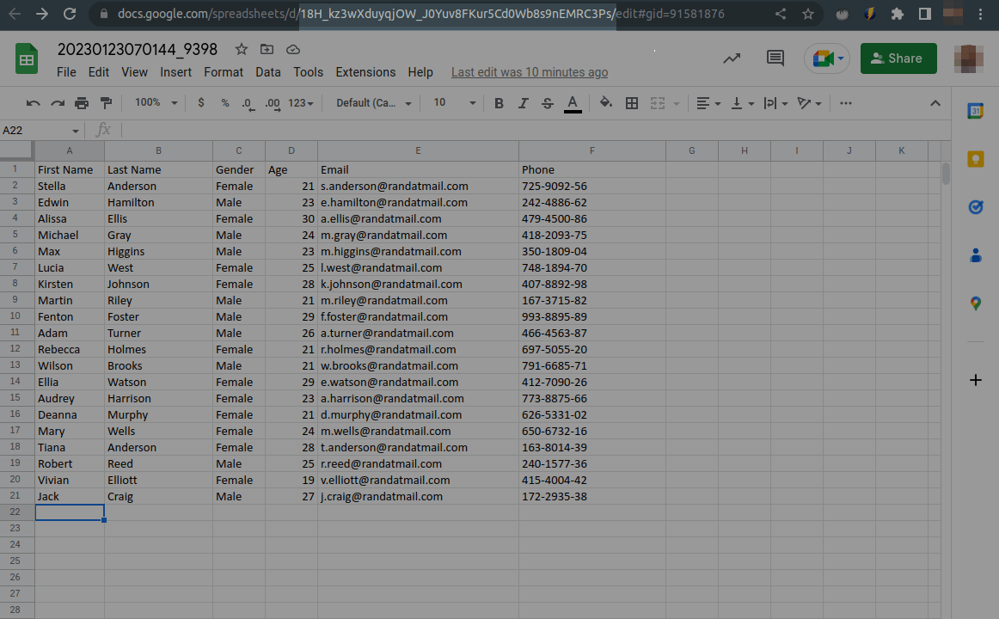999x619 pixels.
Task: Expand the font family dropdown
Action: (373, 103)
